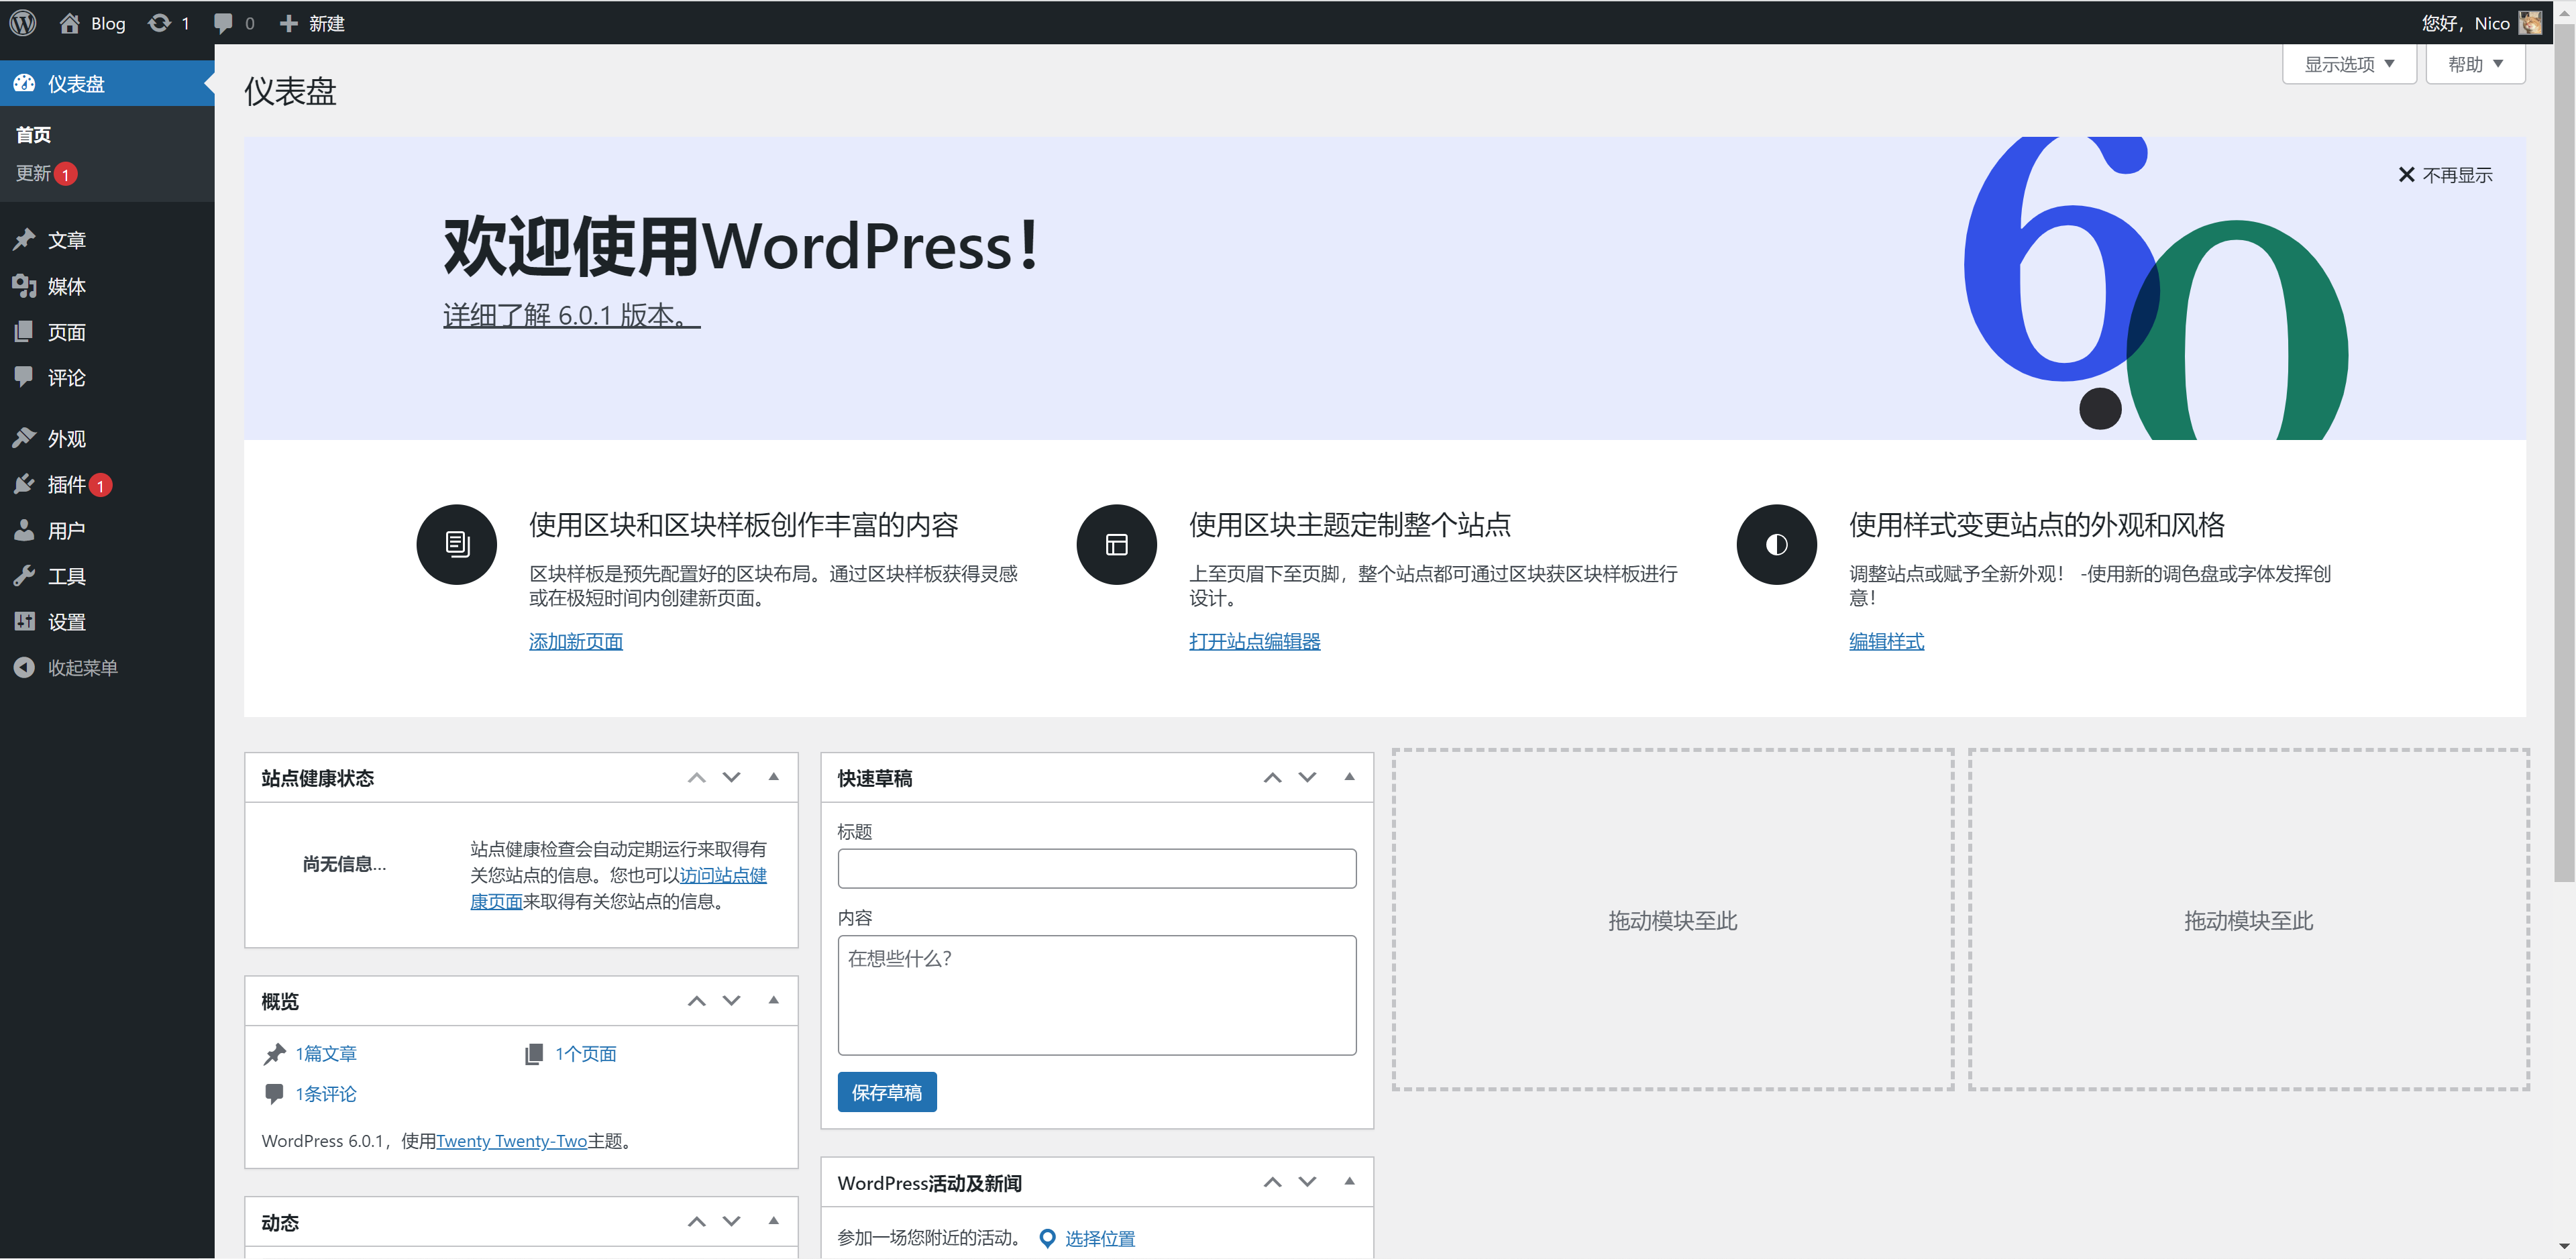Click the 保存草稿 button
Image resolution: width=2576 pixels, height=1259 pixels.
pyautogui.click(x=886, y=1092)
